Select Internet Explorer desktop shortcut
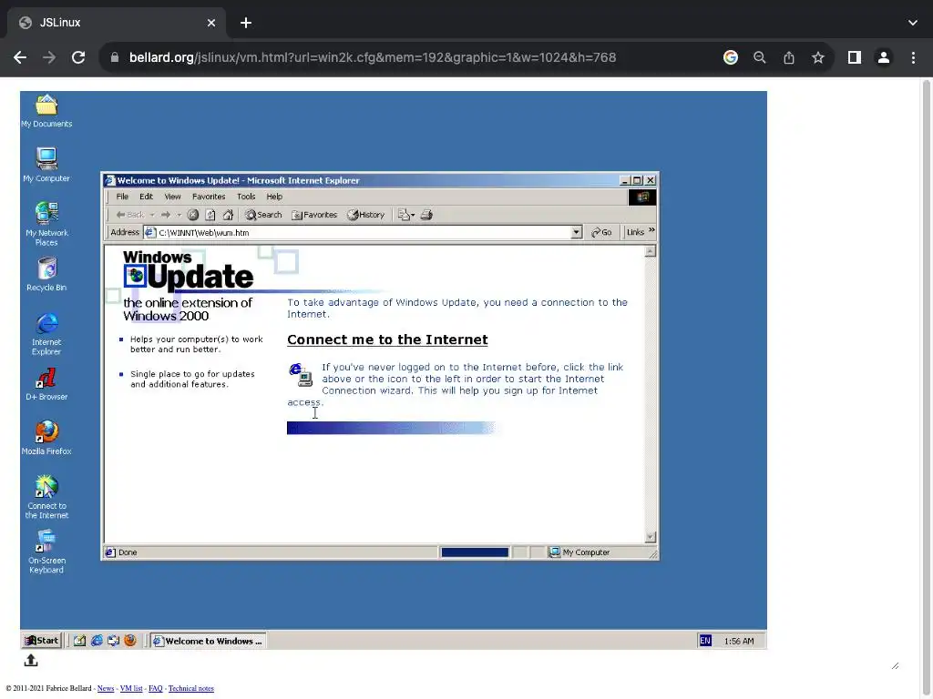Screen dimensions: 933x699 point(46,334)
